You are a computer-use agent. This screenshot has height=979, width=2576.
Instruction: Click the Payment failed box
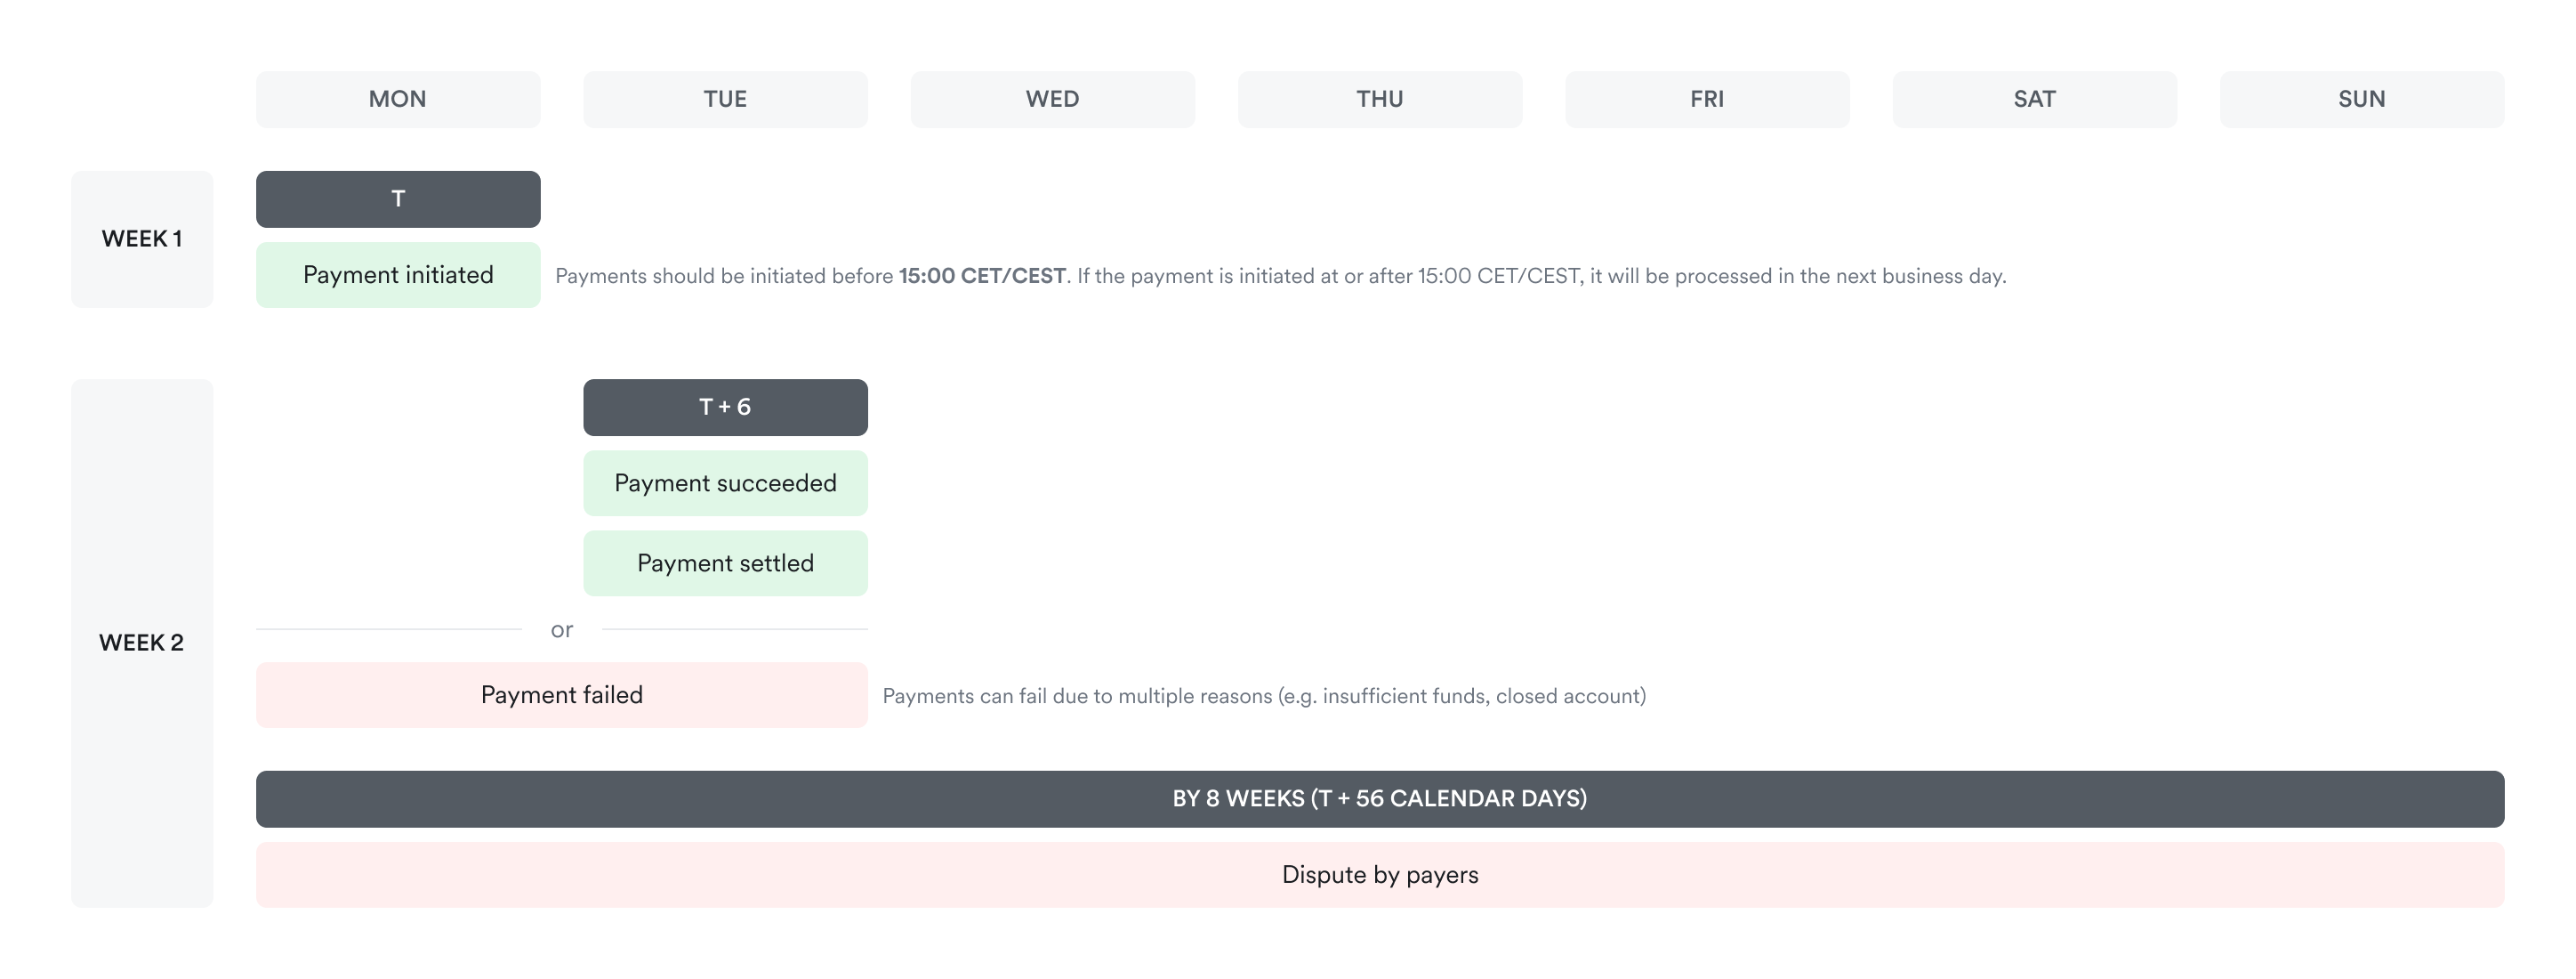tap(561, 695)
